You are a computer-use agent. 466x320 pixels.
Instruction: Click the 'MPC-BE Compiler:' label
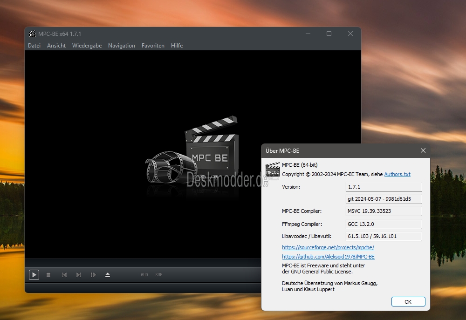tap(302, 211)
